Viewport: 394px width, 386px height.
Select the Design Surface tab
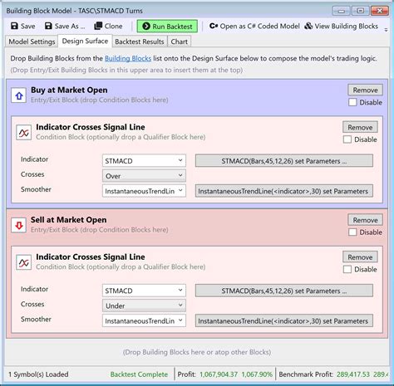point(85,41)
